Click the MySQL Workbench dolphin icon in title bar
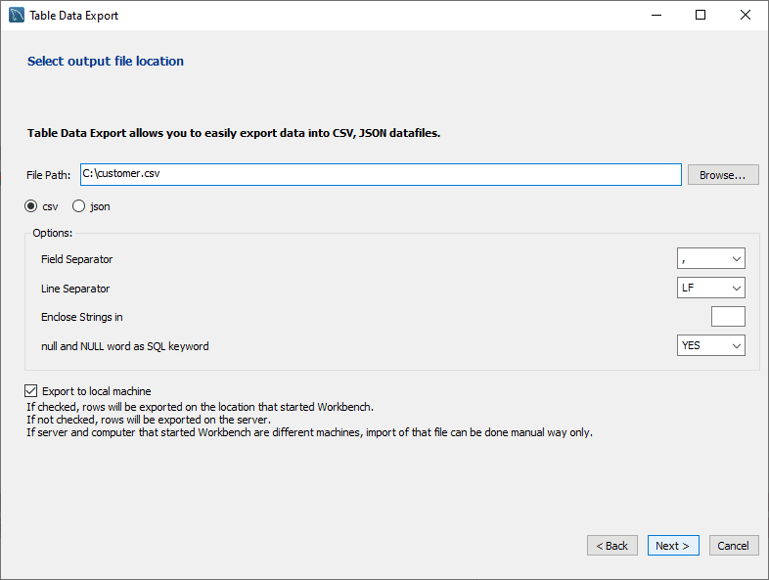 point(17,16)
